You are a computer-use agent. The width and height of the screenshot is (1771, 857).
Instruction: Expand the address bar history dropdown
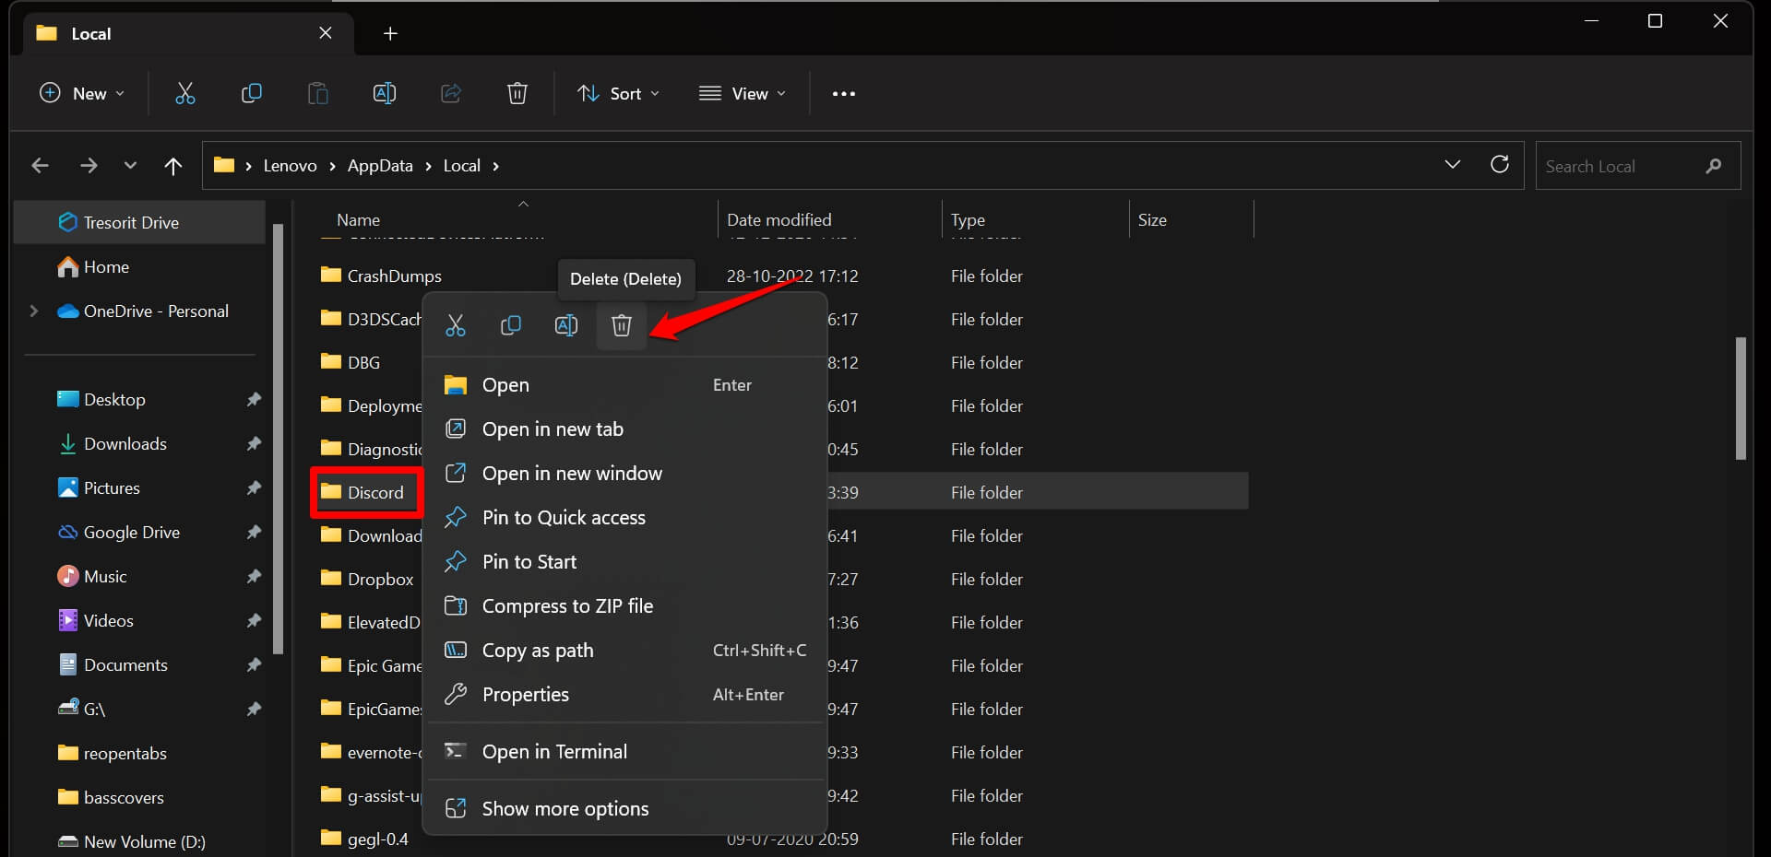[1452, 165]
